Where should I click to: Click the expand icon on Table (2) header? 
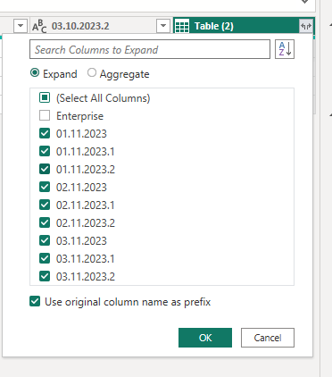tap(306, 26)
